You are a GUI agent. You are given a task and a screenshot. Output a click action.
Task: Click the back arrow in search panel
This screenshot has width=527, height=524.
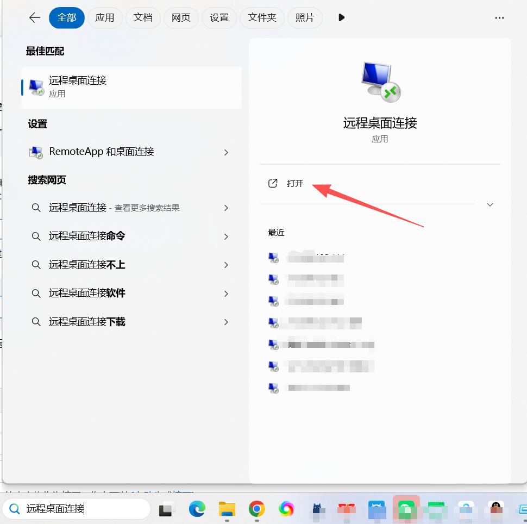coord(35,18)
